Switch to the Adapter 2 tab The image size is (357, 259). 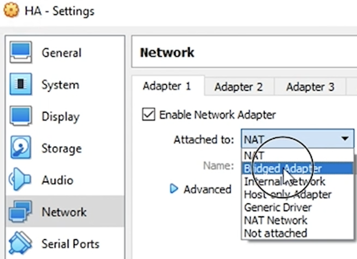click(x=239, y=87)
